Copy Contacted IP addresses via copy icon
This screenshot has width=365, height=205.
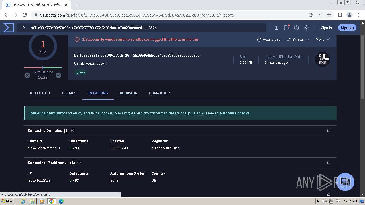pyautogui.click(x=328, y=163)
